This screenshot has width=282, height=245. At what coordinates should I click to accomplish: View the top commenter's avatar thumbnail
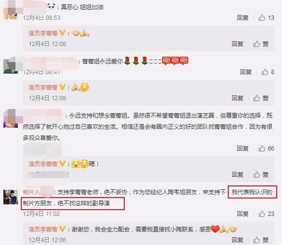pos(11,10)
